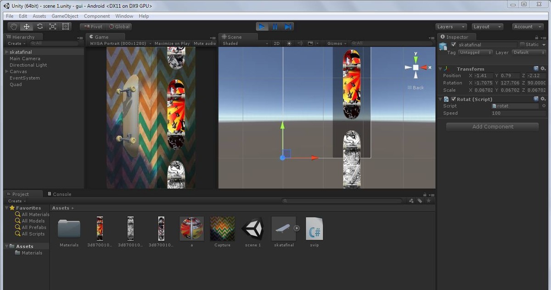Image resolution: width=551 pixels, height=290 pixels.
Task: Open the GameObject menu
Action: (x=65, y=16)
